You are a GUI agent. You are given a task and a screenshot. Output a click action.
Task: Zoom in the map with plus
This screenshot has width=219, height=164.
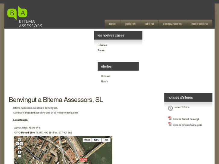pos(19,152)
